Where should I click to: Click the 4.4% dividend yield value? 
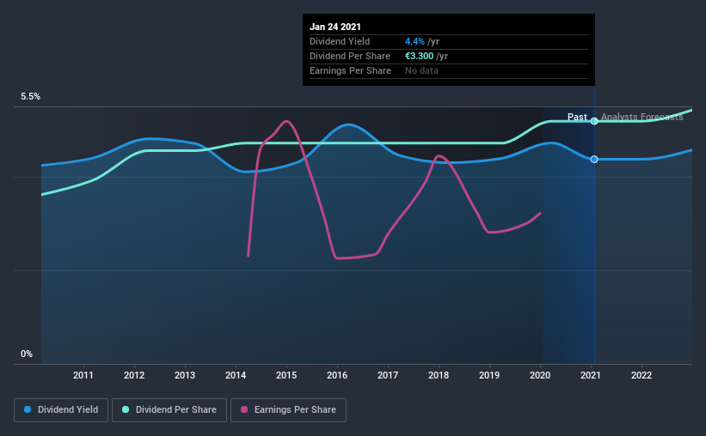pos(414,41)
